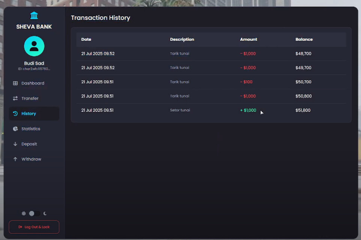Screen dimensions: 361x240
Task: Click the Sheva Bank building logo icon
Action: [34, 15]
